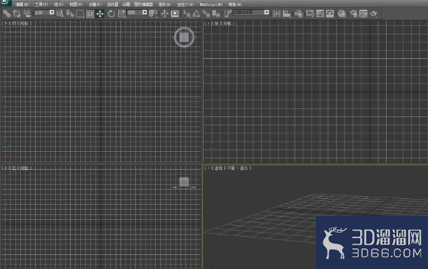This screenshot has height=269, width=428.
Task: Click the Mirror tool icon
Action: coord(276,13)
